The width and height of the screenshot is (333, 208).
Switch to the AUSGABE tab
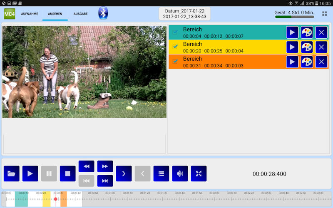point(80,14)
